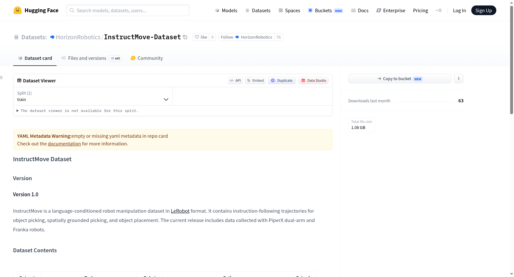Click Copy to bucket button

coord(400,78)
